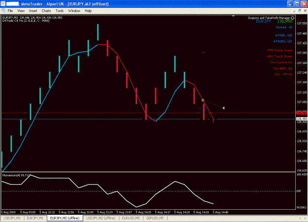Viewport: 308px width, 222px height.
Task: Open the Tools menu
Action: click(x=60, y=11)
